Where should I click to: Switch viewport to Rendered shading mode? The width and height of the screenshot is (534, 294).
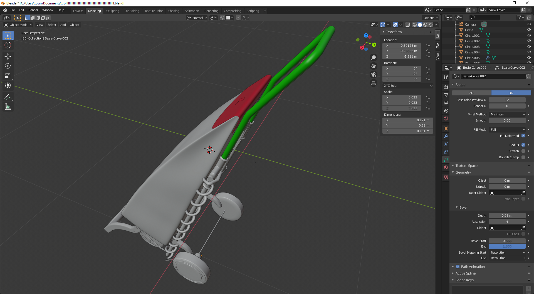tap(430, 24)
